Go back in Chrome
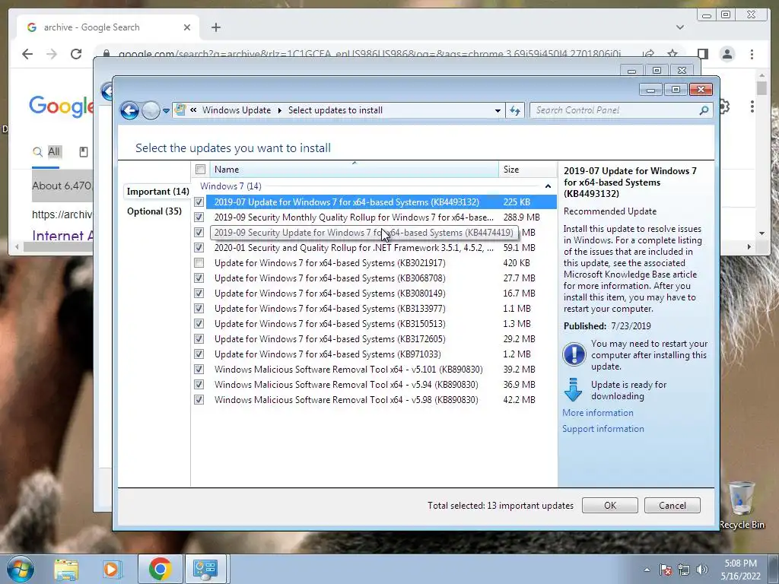Image resolution: width=779 pixels, height=584 pixels. [x=27, y=54]
